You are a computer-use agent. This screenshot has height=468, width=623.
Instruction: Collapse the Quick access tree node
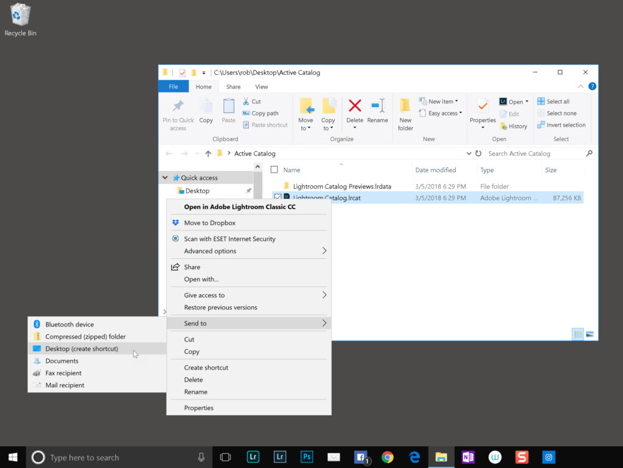pyautogui.click(x=165, y=178)
